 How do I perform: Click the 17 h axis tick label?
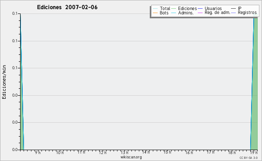pyautogui.click(x=210, y=152)
